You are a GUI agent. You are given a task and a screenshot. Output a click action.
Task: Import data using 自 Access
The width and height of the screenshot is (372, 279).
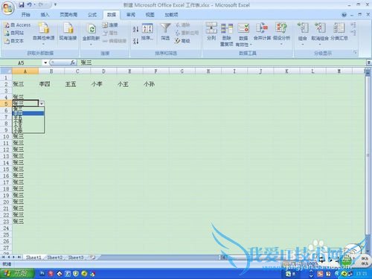coord(17,25)
